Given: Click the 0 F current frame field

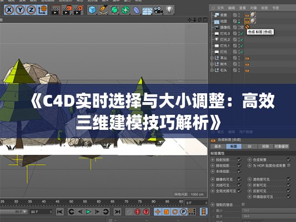Looking at the screenshot, I should tap(197, 203).
